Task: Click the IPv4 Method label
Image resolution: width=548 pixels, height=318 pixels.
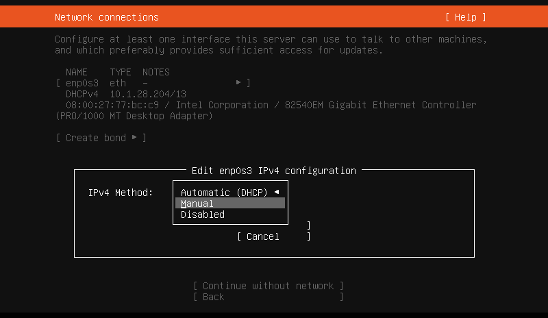Action: coord(121,193)
